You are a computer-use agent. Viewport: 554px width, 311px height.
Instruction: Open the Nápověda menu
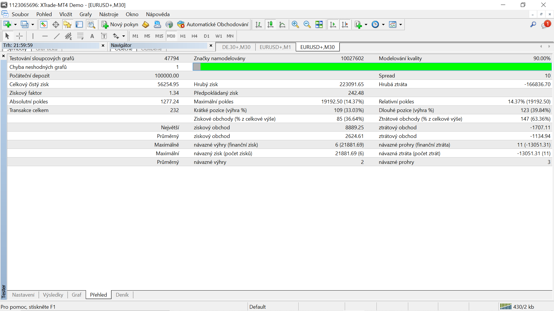click(158, 14)
